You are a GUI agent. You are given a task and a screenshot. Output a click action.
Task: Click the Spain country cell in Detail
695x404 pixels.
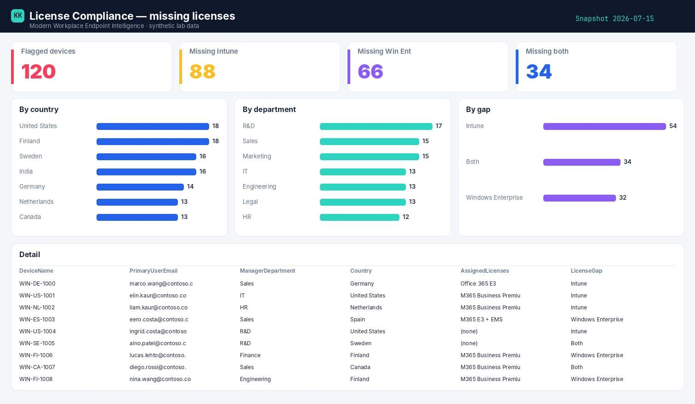358,320
